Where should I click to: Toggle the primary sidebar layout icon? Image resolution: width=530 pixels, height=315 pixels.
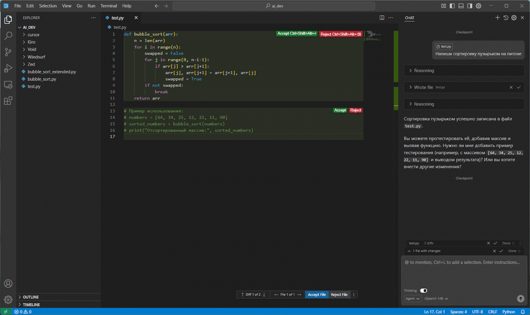pyautogui.click(x=452, y=6)
